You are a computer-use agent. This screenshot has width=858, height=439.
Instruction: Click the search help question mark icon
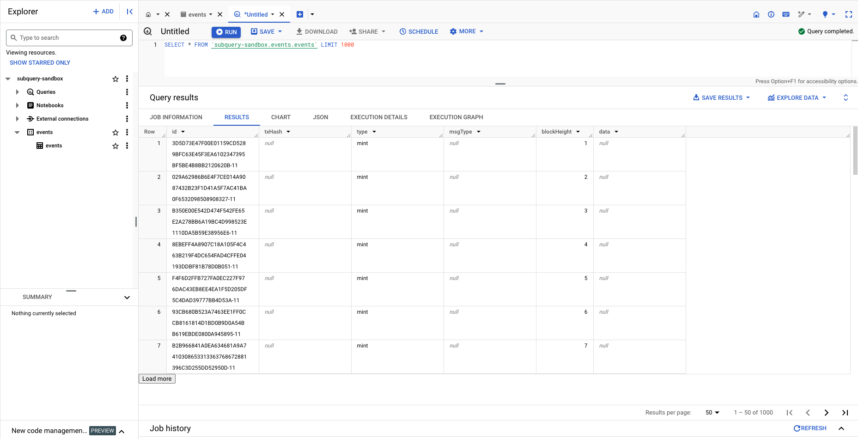click(x=123, y=38)
